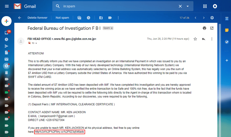The height and width of the screenshot is (137, 231).
Task: Get add-ons plus icon in side panel
Action: [227, 60]
